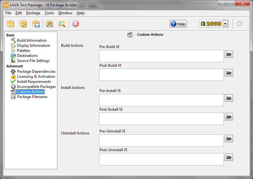
Task: Select Custom Actions in the tree
Action: pyautogui.click(x=30, y=92)
